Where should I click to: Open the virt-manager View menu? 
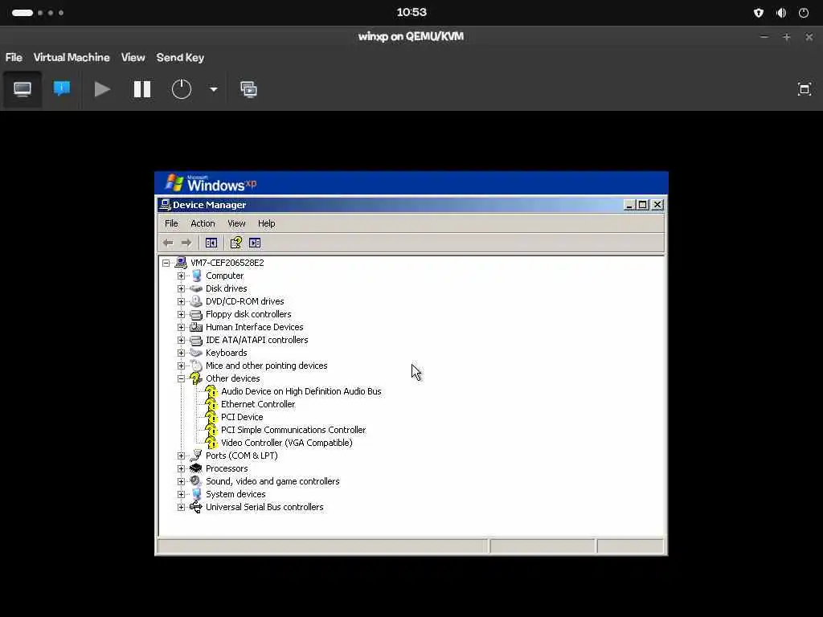(133, 57)
